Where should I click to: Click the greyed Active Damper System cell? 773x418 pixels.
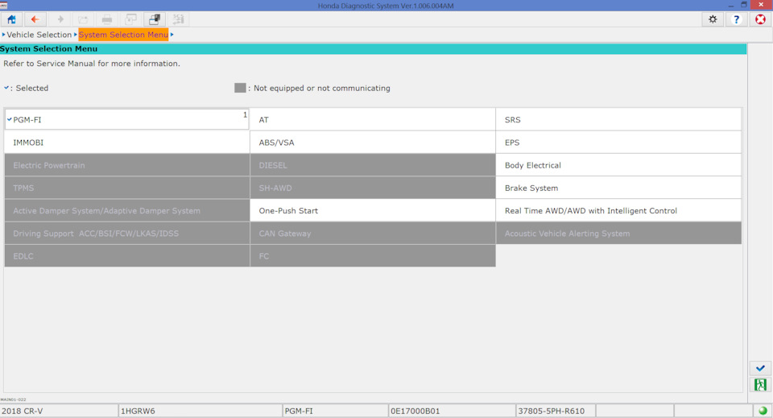tap(126, 210)
